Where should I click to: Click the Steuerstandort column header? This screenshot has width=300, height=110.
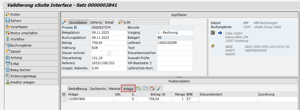coord(228,94)
